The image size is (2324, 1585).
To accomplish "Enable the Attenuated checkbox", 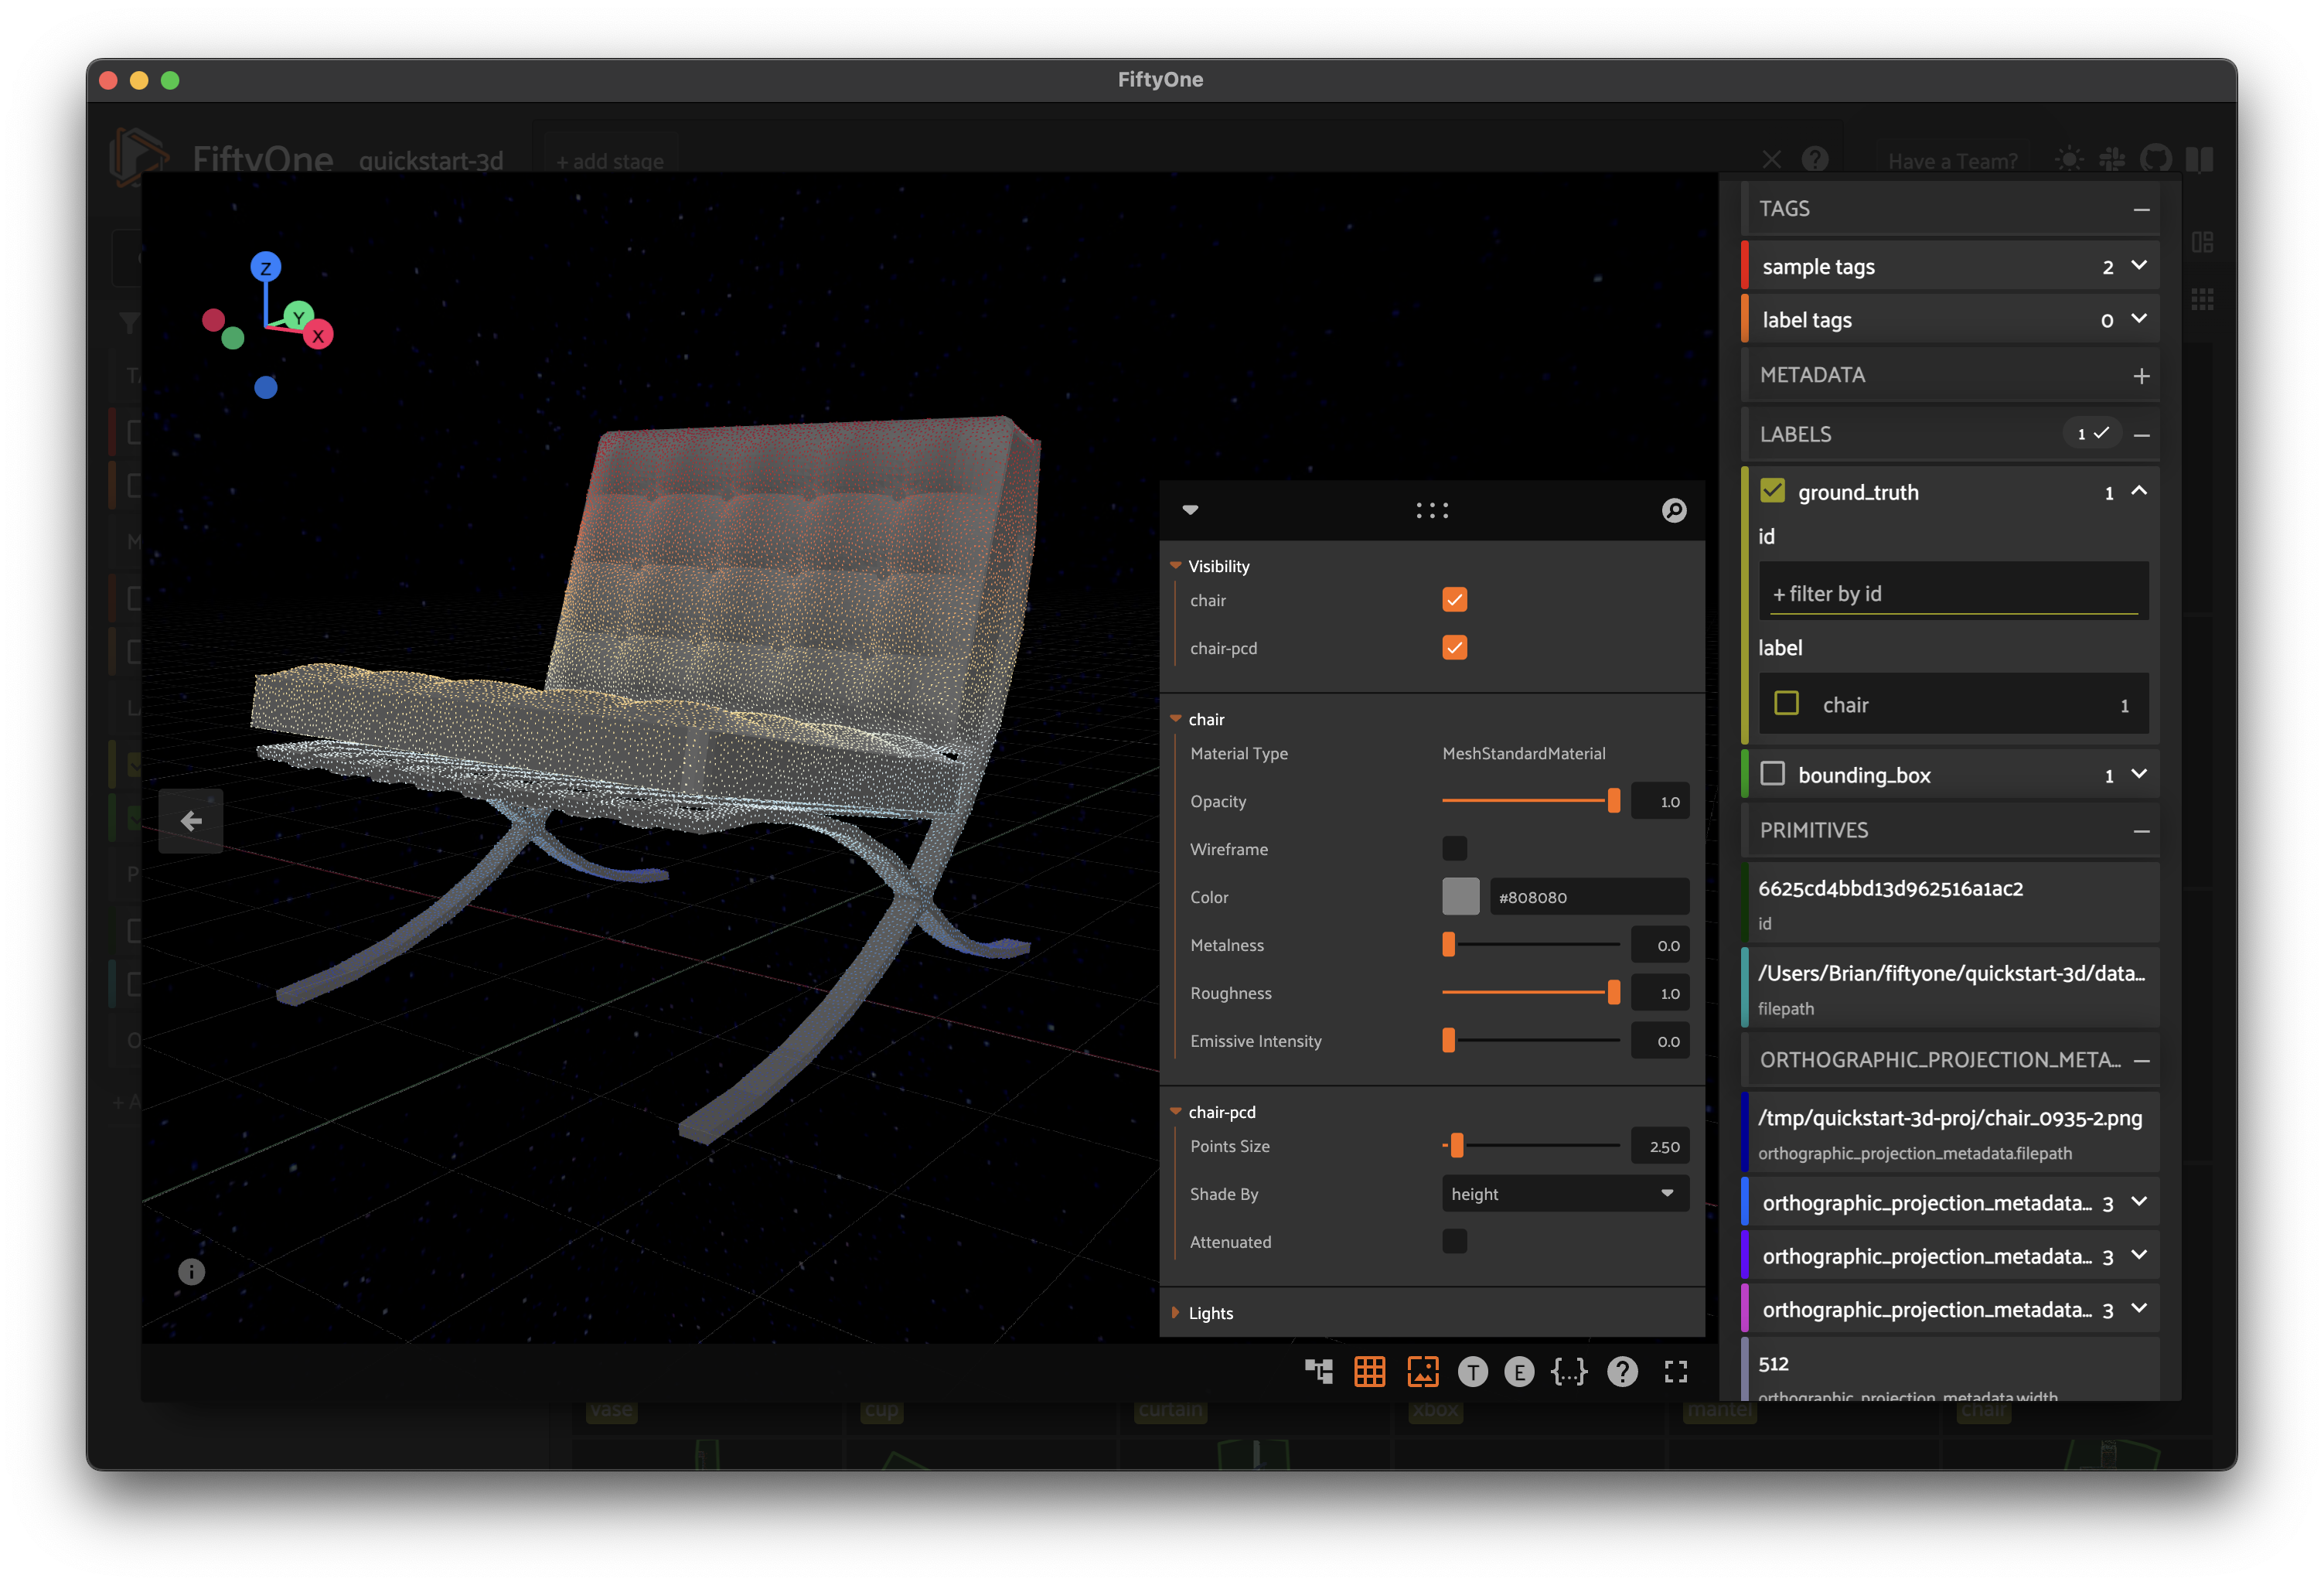I will 1454,1242.
